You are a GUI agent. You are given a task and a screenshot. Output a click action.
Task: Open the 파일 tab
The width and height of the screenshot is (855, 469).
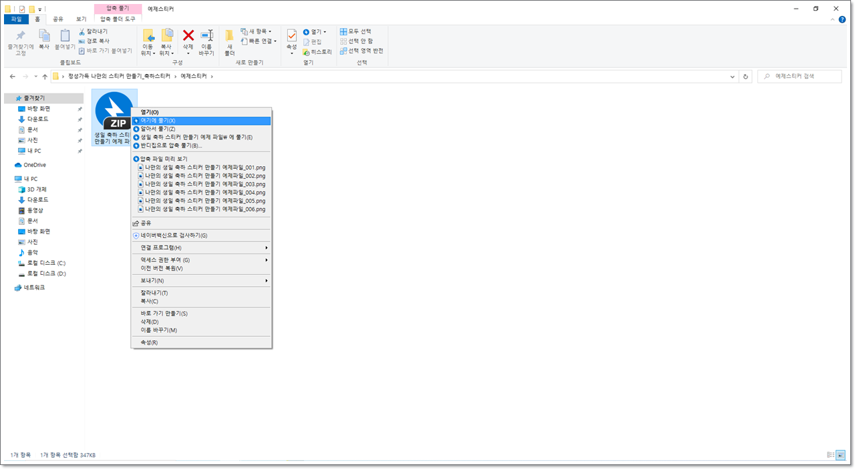click(17, 19)
